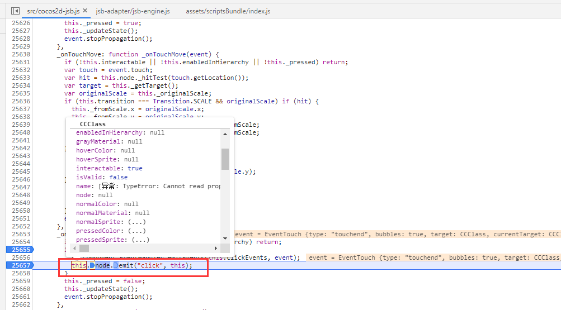Open the assets/scriptsBundle/index.js tab

coord(228,11)
